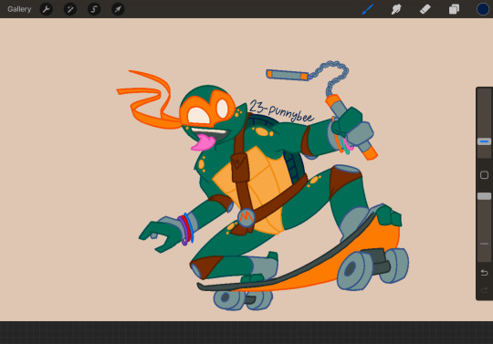Select the Eraser tool
The width and height of the screenshot is (493, 344).
tap(425, 9)
